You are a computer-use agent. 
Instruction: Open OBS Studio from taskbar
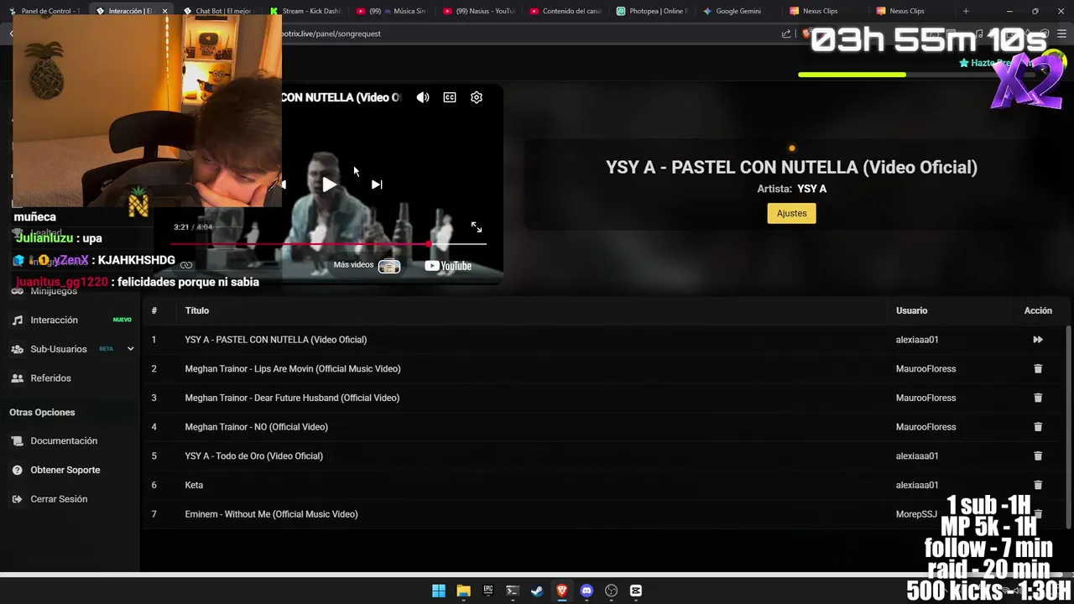click(x=611, y=591)
